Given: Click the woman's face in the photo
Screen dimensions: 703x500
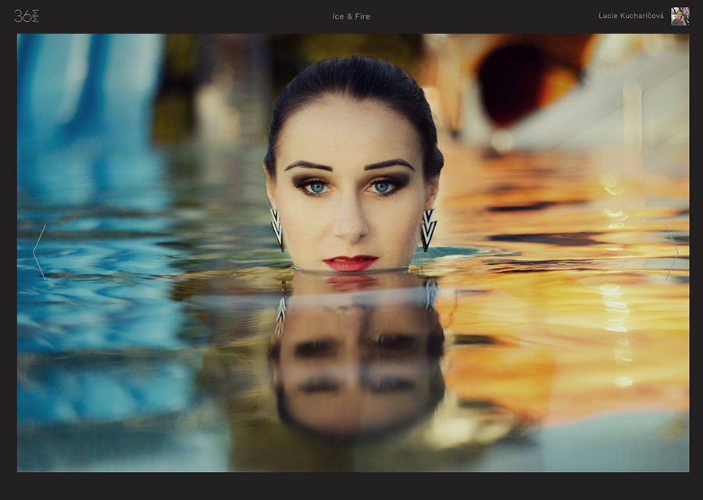Looking at the screenshot, I should (351, 195).
